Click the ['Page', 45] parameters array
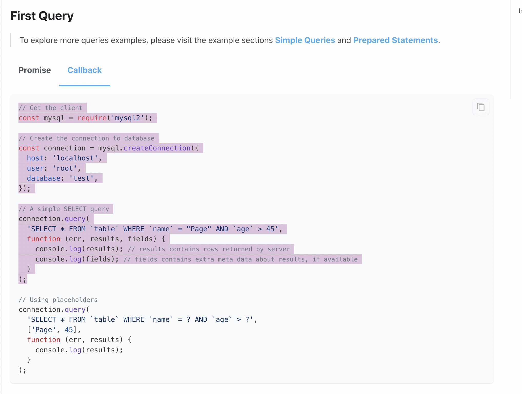 coord(54,330)
